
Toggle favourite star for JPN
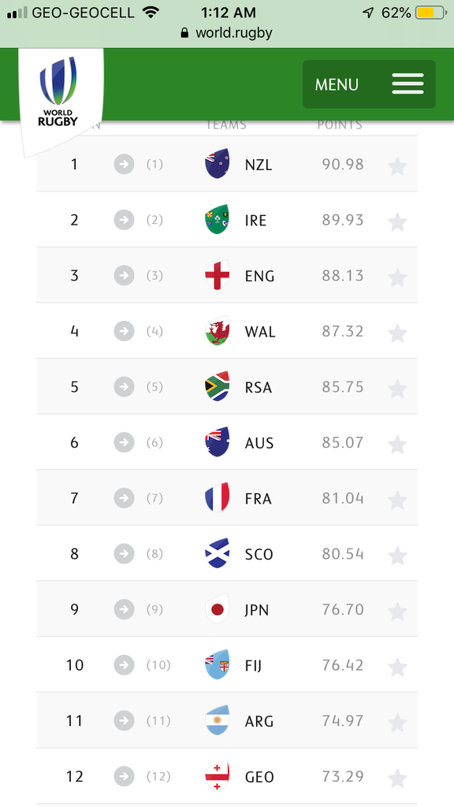pos(397,612)
